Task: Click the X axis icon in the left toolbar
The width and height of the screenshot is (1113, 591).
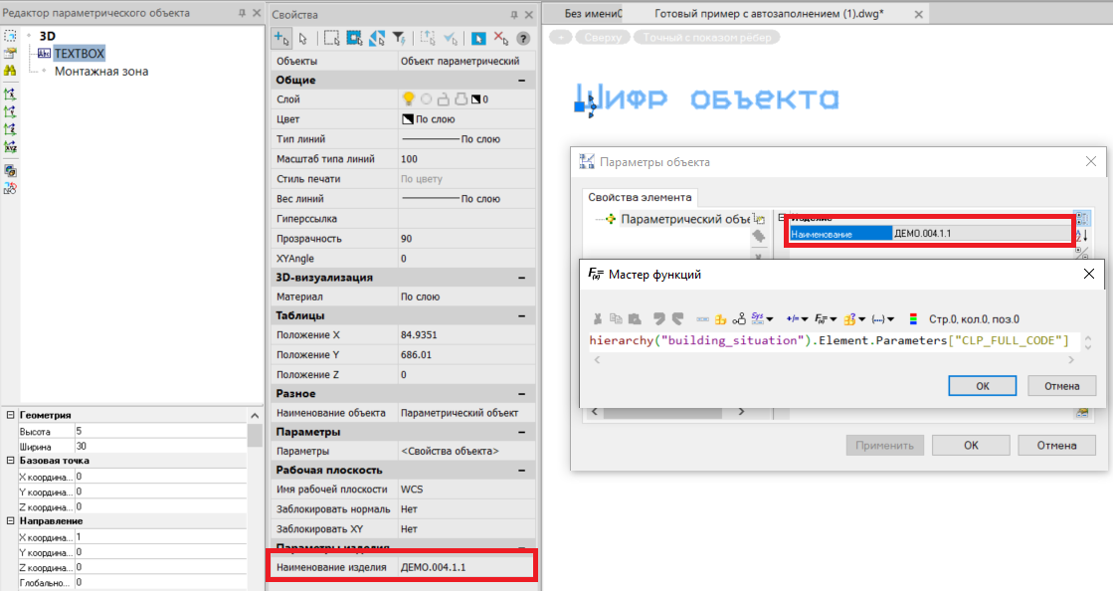Action: pos(10,94)
